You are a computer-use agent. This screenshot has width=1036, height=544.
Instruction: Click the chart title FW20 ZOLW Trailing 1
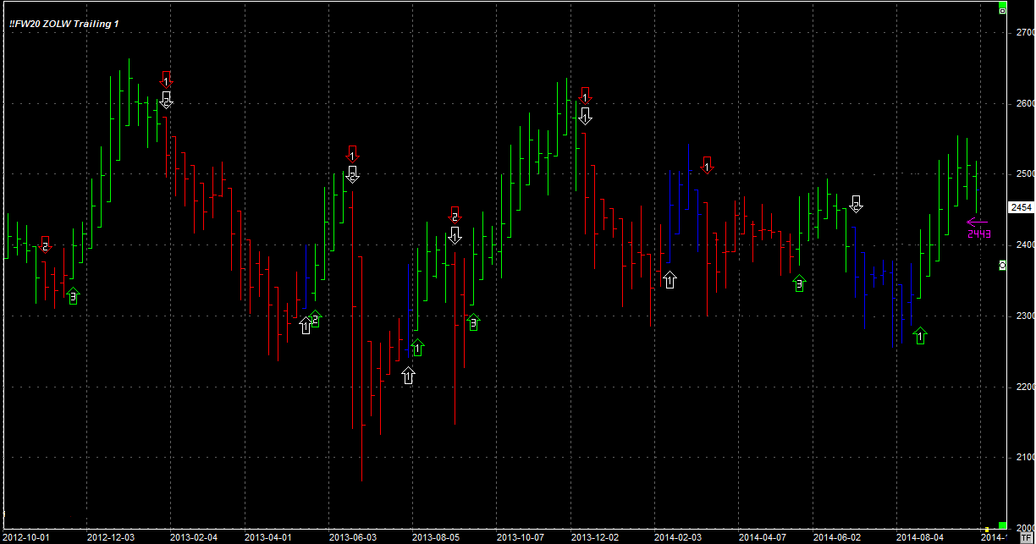click(63, 24)
